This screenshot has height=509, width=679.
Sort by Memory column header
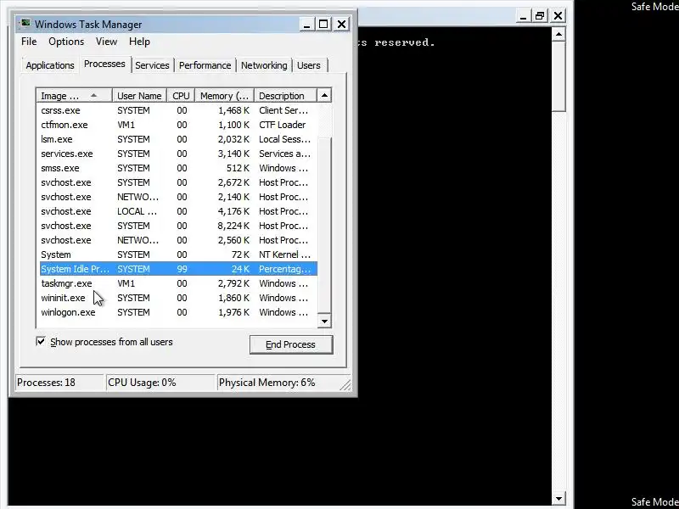coord(224,96)
